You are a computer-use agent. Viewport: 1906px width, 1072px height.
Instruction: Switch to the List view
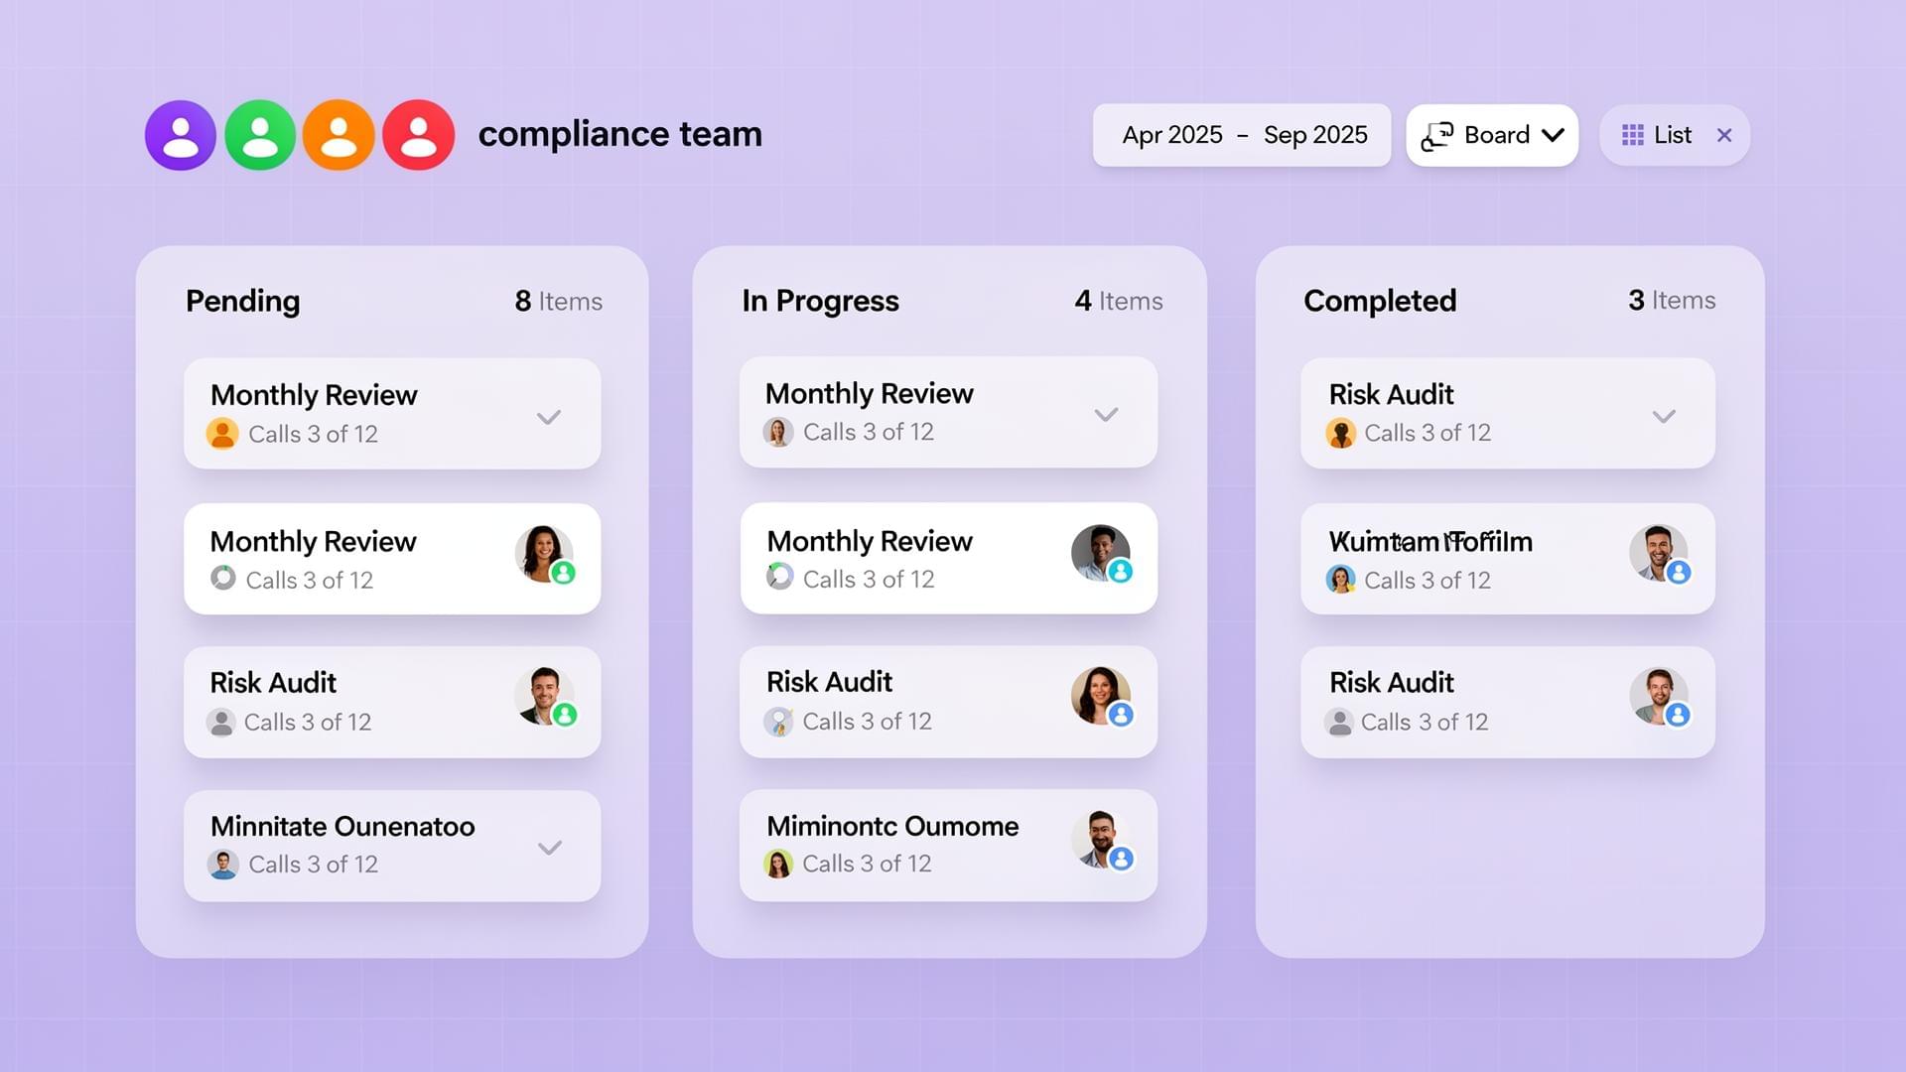pyautogui.click(x=1672, y=134)
